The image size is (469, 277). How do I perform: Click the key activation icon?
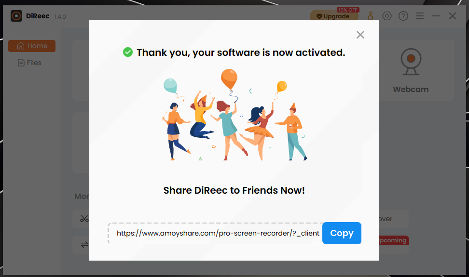point(370,16)
